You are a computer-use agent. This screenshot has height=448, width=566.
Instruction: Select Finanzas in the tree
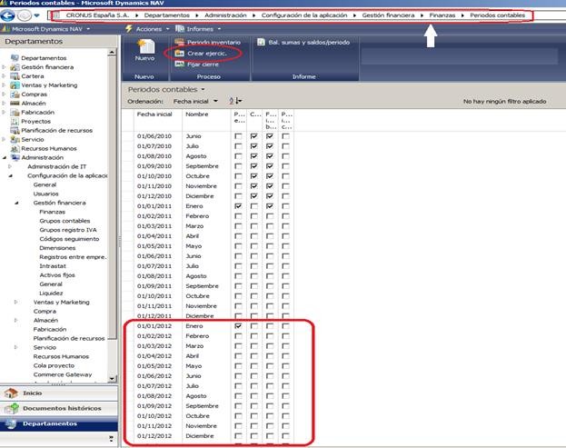(53, 212)
